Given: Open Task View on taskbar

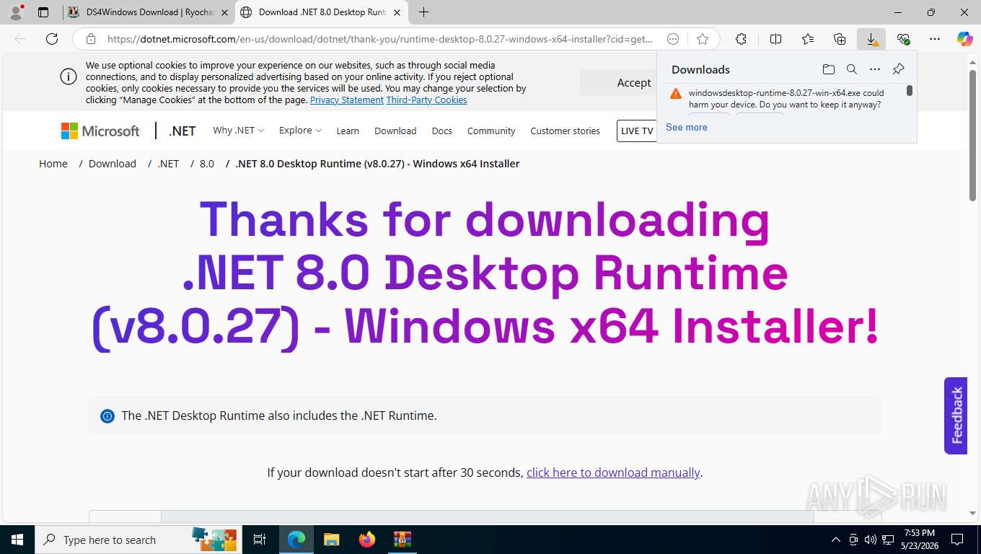Looking at the screenshot, I should (x=260, y=540).
